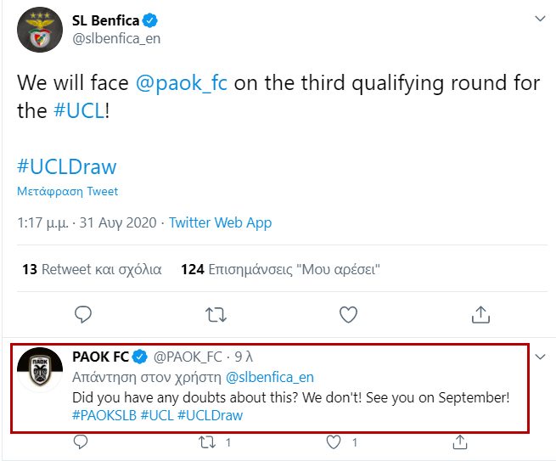Retweet PAOK FC's reply
The width and height of the screenshot is (556, 461).
[x=207, y=441]
